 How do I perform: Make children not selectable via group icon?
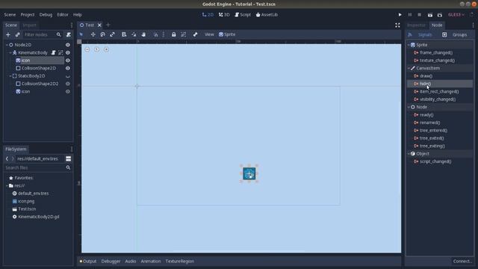183,34
